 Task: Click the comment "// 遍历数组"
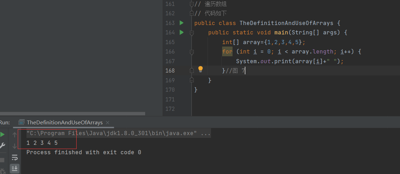211,4
